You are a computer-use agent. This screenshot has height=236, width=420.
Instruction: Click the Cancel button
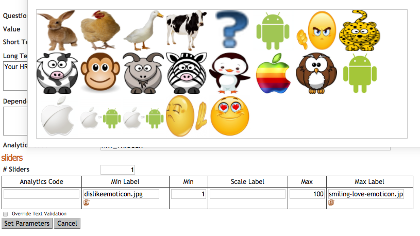point(67,224)
